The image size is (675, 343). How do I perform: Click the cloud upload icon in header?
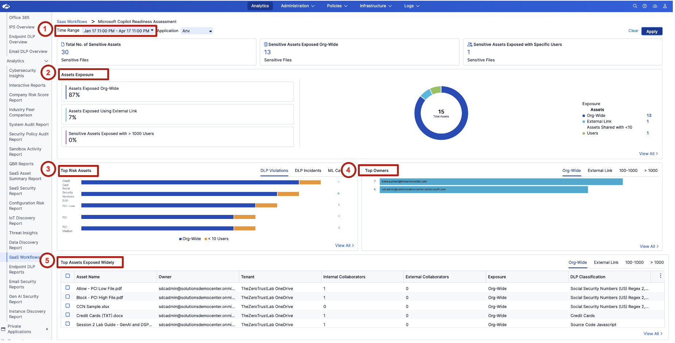click(655, 6)
